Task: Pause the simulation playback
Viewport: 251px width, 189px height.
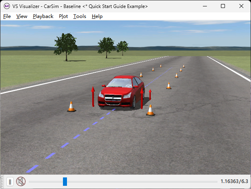Action: pyautogui.click(x=10, y=182)
